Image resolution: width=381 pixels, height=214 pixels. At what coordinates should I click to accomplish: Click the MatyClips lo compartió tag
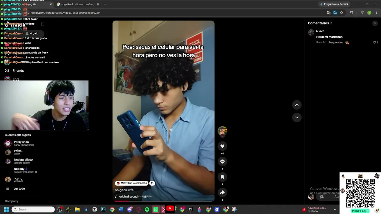click(x=132, y=183)
